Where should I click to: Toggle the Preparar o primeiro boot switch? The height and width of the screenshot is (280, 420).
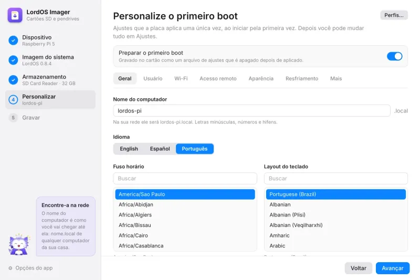coord(394,56)
